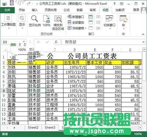Select column D header

point(75,50)
